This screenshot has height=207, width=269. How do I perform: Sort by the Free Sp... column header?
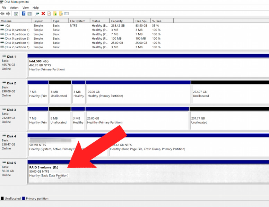pyautogui.click(x=142, y=21)
